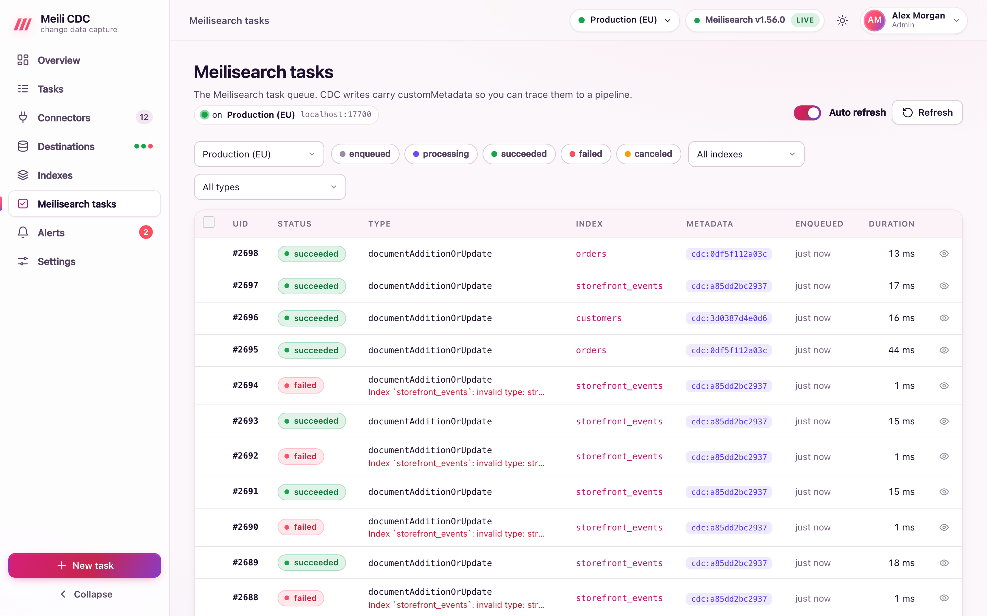Click the Destinations database icon

tap(23, 146)
